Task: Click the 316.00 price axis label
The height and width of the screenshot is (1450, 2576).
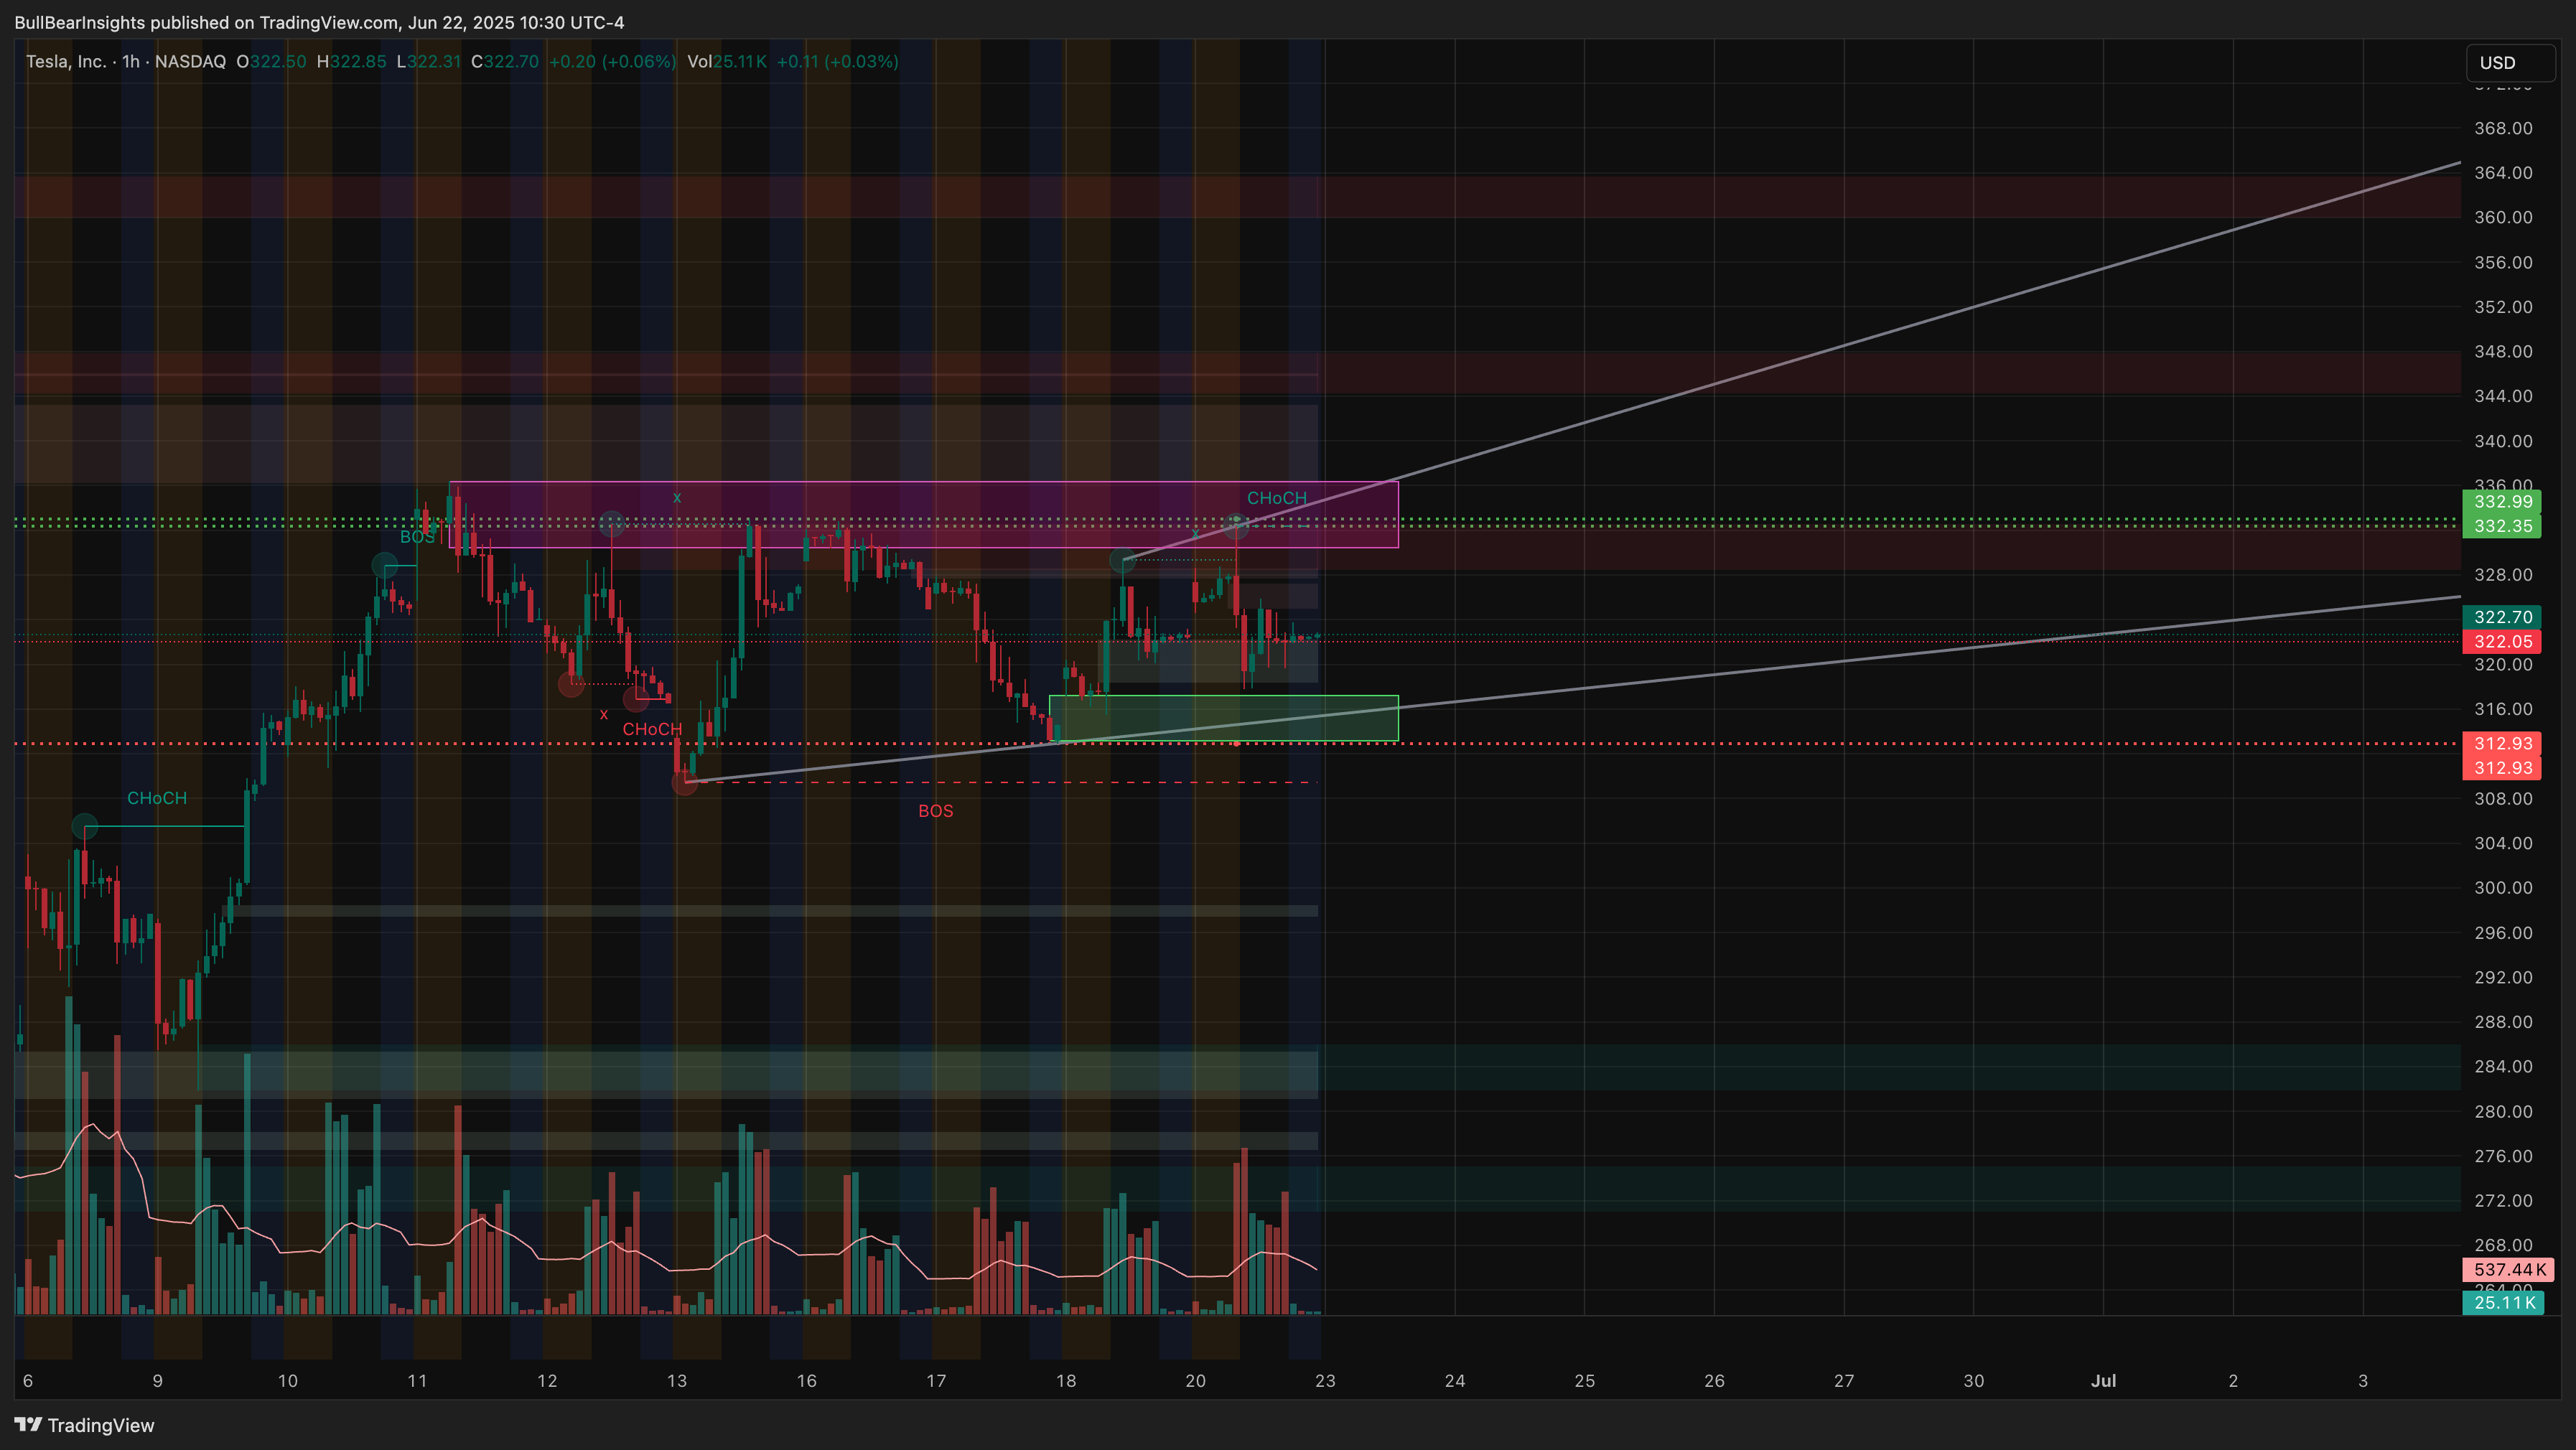Action: pyautogui.click(x=2504, y=709)
